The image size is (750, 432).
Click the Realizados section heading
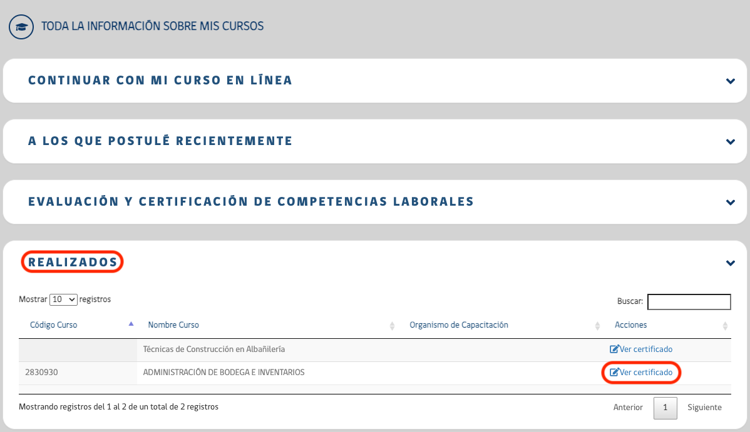coord(73,262)
